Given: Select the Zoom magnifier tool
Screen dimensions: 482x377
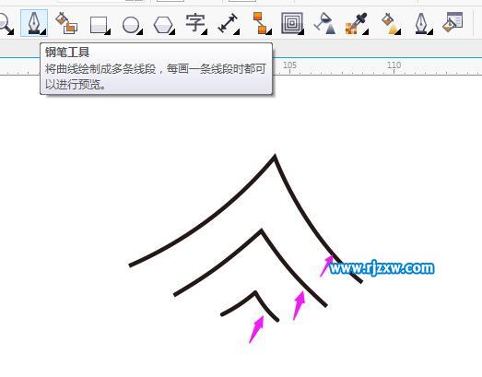Looking at the screenshot, I should click(6, 24).
